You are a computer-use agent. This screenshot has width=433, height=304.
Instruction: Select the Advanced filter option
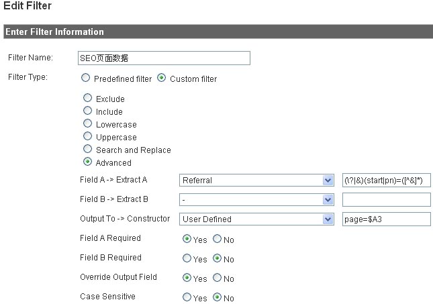(x=87, y=162)
